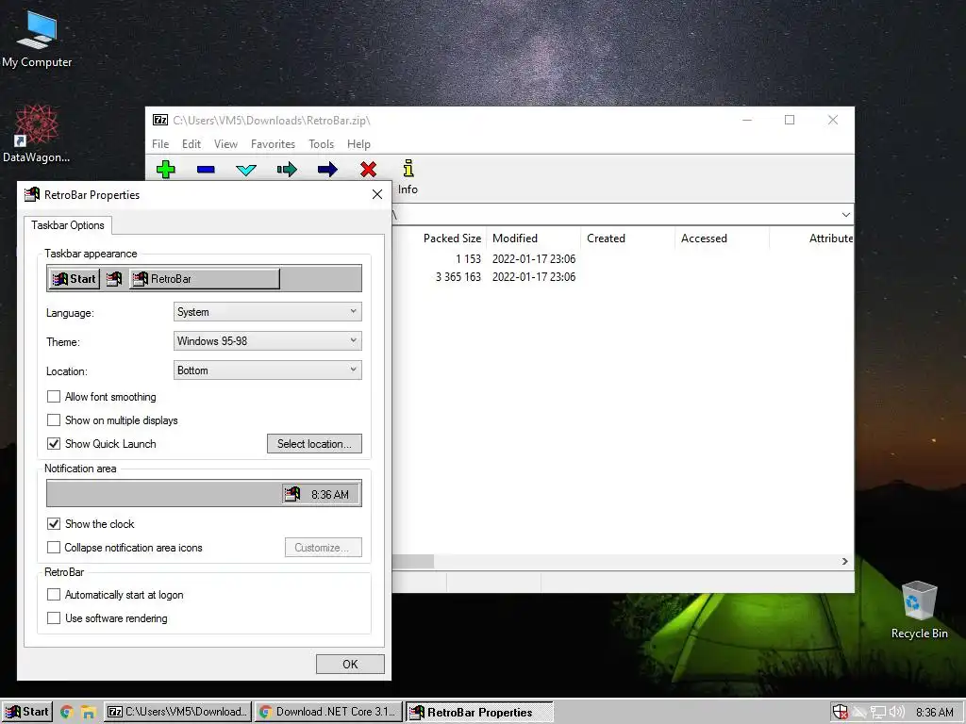
Task: Open the Language dropdown
Action: click(x=267, y=311)
